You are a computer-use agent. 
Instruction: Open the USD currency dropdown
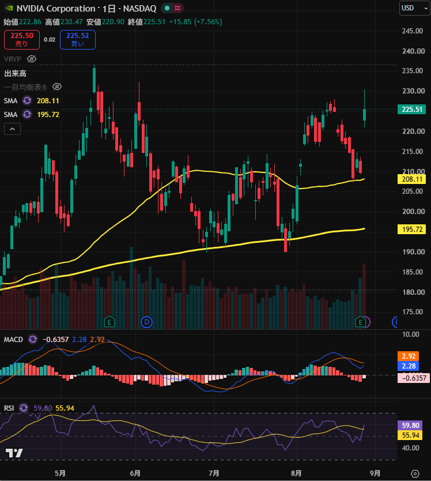[x=414, y=8]
